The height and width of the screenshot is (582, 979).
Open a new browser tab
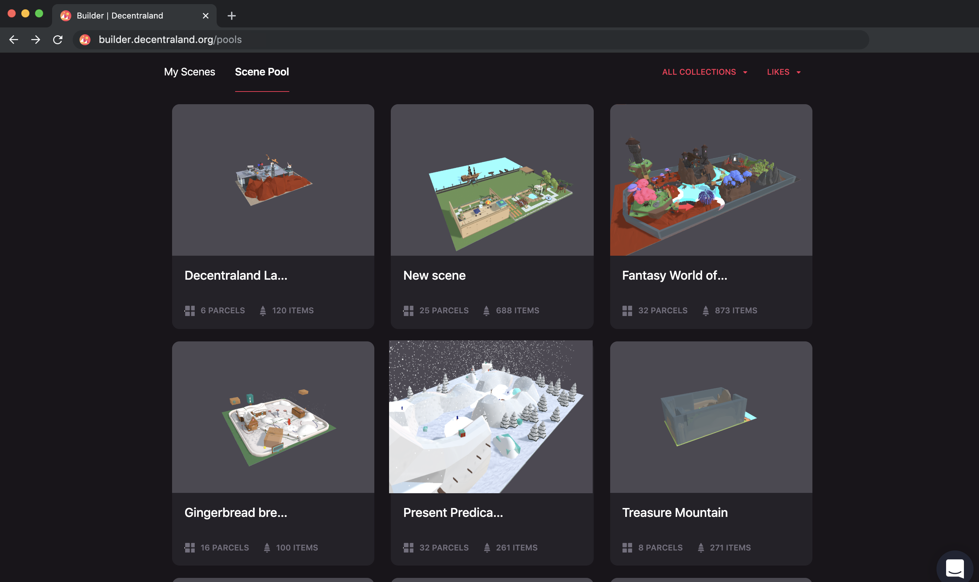click(x=231, y=16)
